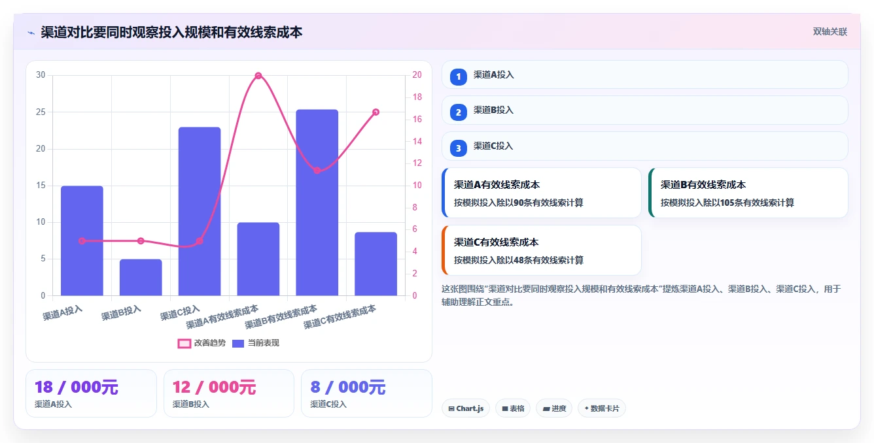The image size is (874, 443).
Task: Select the 数据卡片 tag chip
Action: [x=602, y=408]
